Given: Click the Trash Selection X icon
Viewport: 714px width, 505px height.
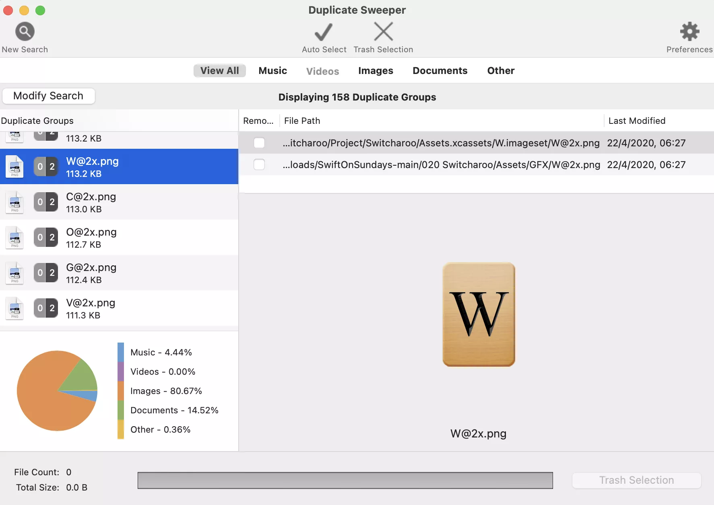Looking at the screenshot, I should coord(383,31).
